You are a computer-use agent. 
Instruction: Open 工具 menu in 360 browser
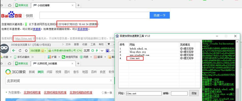[93, 44]
